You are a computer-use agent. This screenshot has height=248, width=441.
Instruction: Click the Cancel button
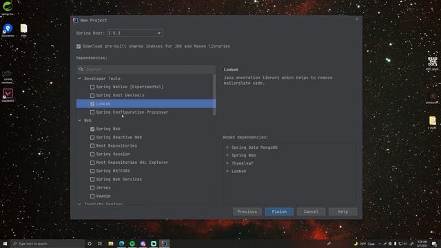coord(311,211)
